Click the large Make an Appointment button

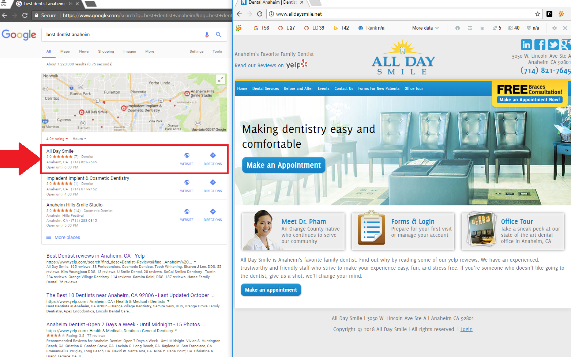coord(283,165)
